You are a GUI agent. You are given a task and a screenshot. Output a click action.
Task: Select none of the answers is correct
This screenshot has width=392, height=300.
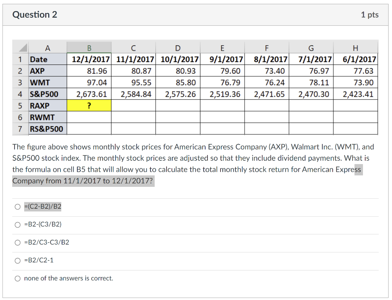coord(18,279)
